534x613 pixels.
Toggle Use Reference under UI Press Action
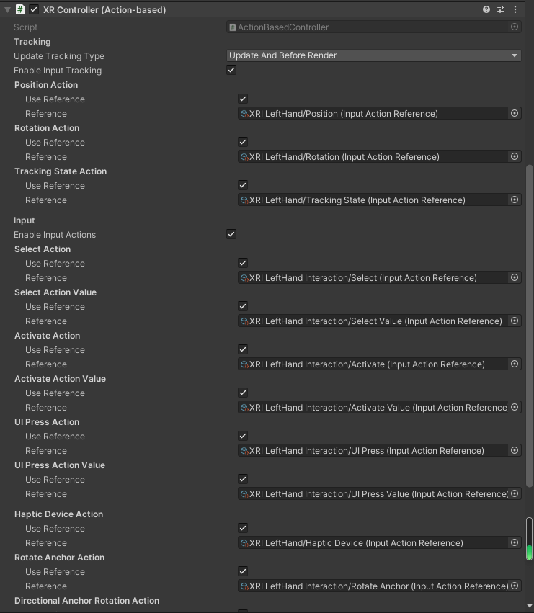click(x=243, y=436)
